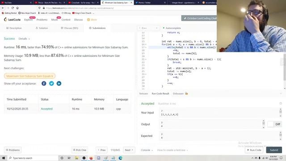286x161 pixels.
Task: Open How to create a testcase help
Action: (172, 150)
